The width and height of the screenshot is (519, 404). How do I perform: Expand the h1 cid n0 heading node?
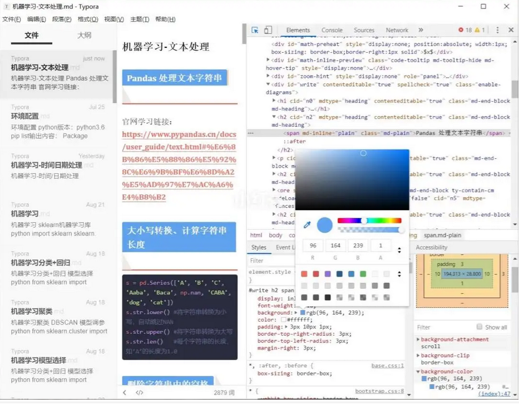tap(274, 101)
